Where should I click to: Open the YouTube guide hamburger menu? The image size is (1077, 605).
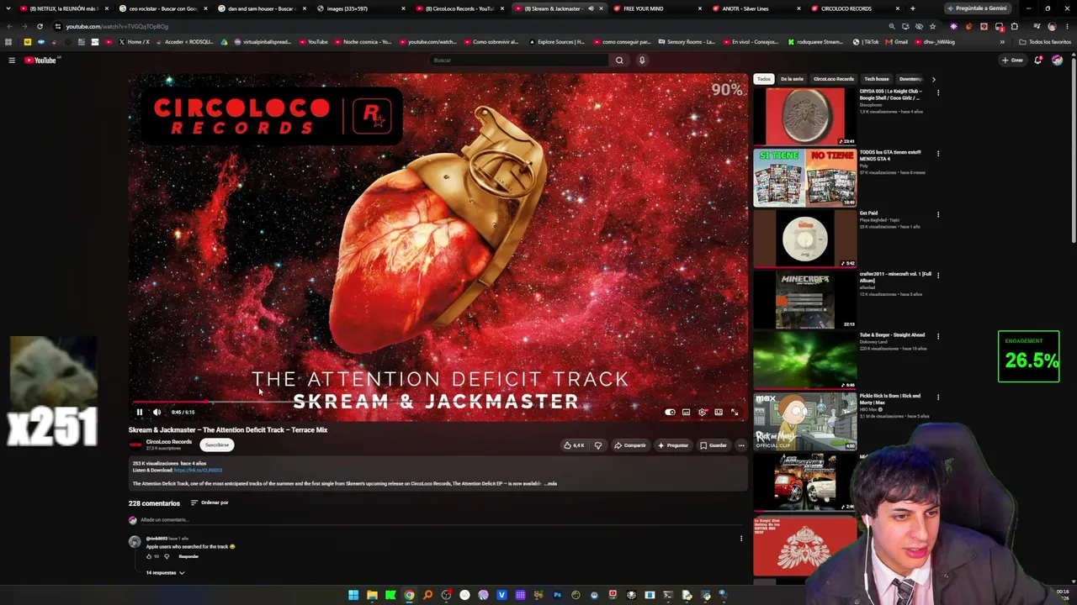(12, 60)
